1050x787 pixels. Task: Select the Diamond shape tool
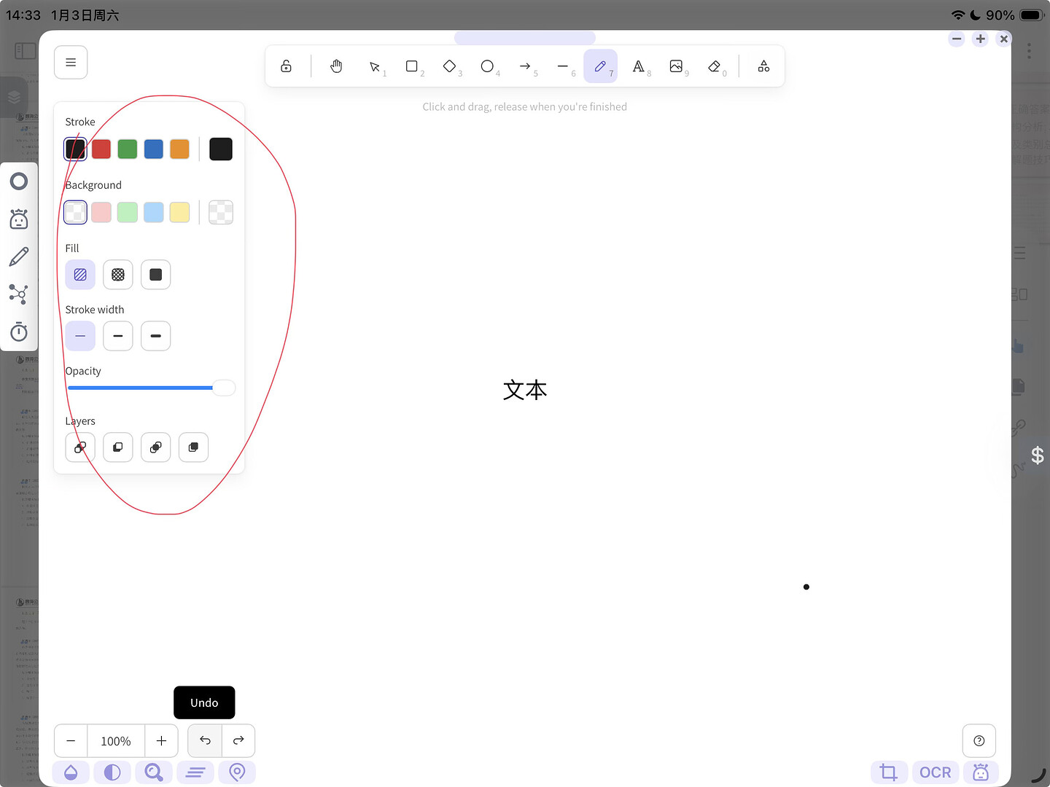(x=450, y=66)
